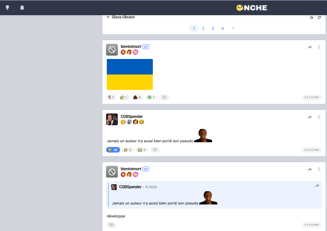
Task: Jump to next page with chevron arrow
Action: (233, 28)
